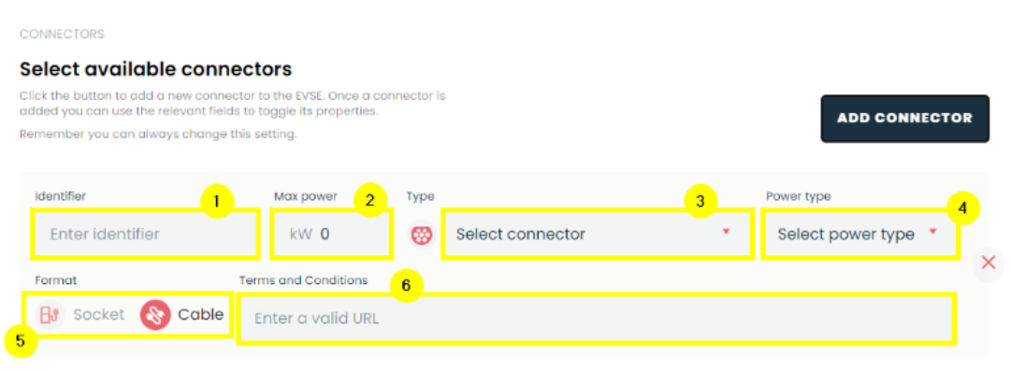Click the red arrow on power type dropdown

tap(932, 232)
